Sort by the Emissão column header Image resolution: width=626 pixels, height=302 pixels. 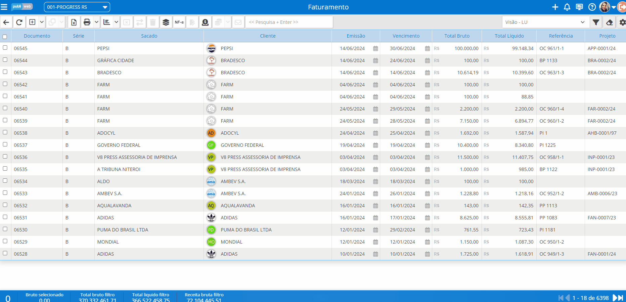click(x=356, y=36)
